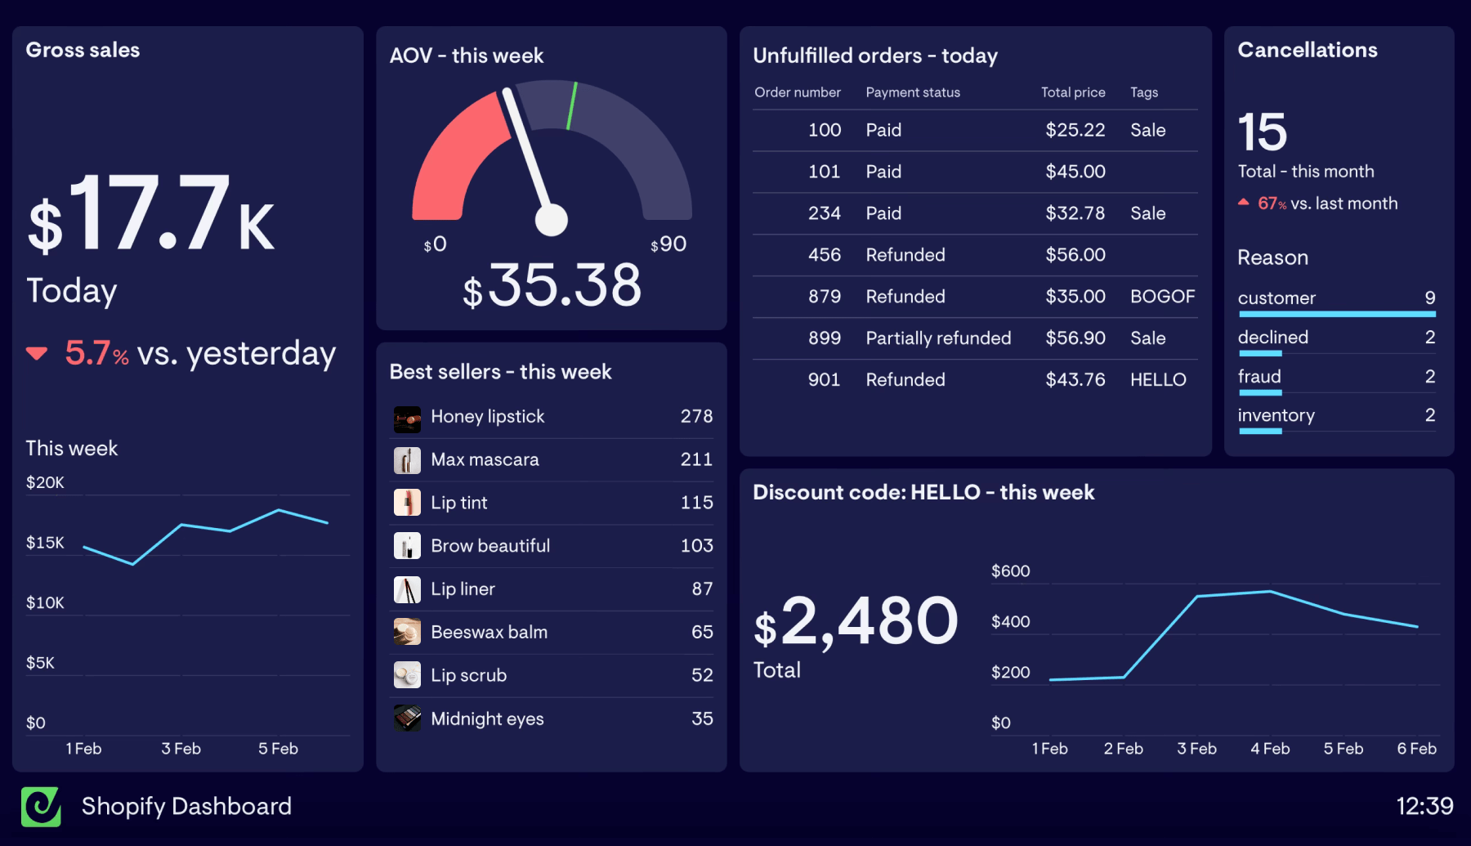The width and height of the screenshot is (1471, 846).
Task: Click the Total price column header
Action: tap(1072, 92)
